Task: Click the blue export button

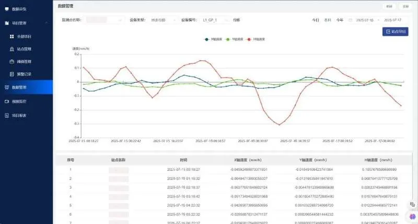Action: click(x=396, y=32)
